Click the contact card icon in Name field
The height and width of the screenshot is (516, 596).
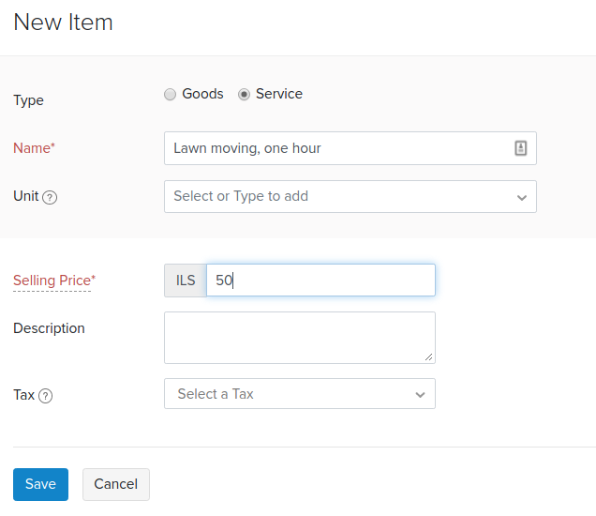point(521,148)
